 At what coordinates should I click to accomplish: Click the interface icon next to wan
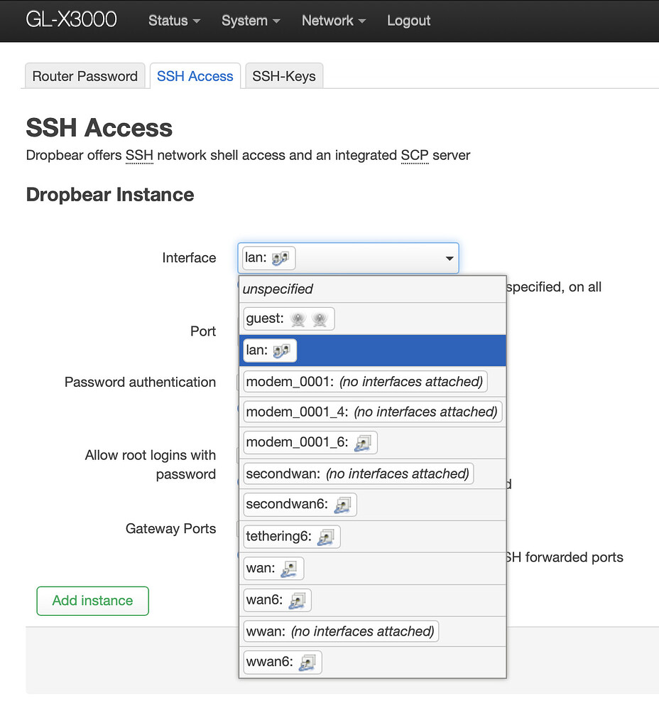coord(290,568)
